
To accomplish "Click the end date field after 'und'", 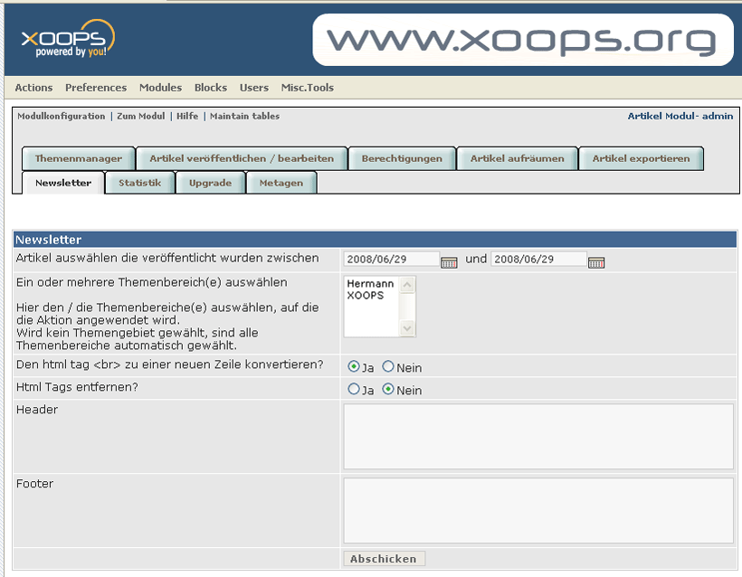I will [538, 260].
